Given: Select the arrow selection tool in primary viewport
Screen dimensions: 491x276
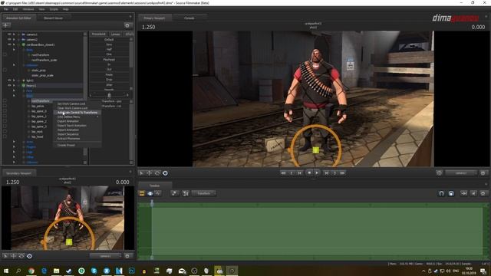Looking at the screenshot, I should point(141,173).
